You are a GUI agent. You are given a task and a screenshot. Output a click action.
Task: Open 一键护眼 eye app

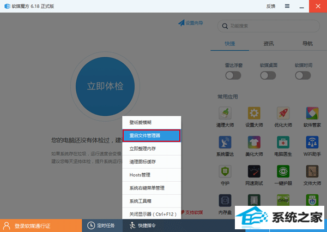283,171
